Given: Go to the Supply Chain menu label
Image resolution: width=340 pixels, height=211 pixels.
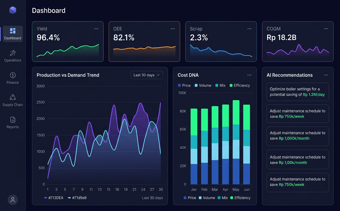Looking at the screenshot, I should point(13,105).
